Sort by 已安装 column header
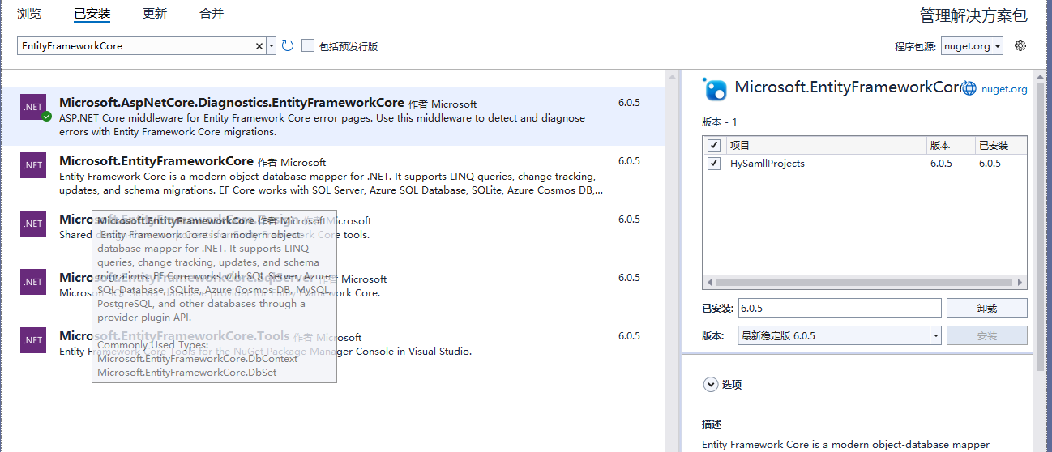The height and width of the screenshot is (452, 1052). [x=1002, y=146]
